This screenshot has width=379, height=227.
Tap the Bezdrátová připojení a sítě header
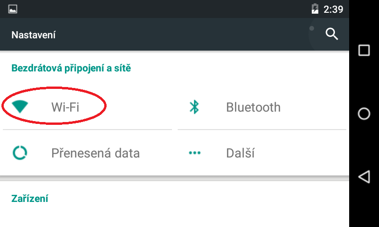point(71,68)
